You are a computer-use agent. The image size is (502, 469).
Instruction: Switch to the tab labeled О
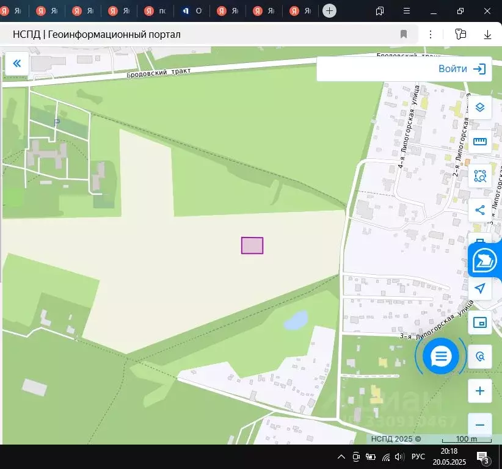(191, 11)
